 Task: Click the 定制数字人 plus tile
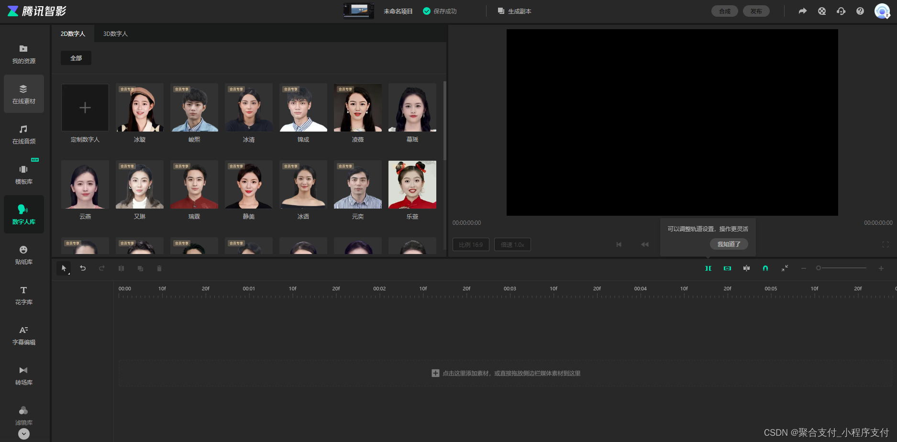[85, 108]
